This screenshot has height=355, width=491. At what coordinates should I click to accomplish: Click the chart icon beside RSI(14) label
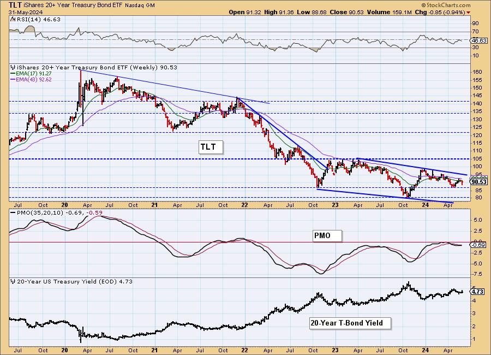(x=13, y=19)
